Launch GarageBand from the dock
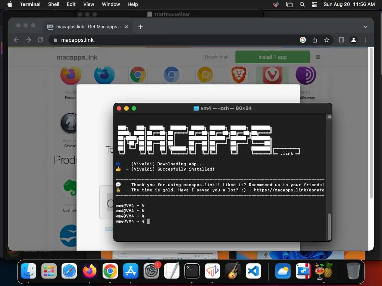382x286 pixels. click(x=233, y=271)
